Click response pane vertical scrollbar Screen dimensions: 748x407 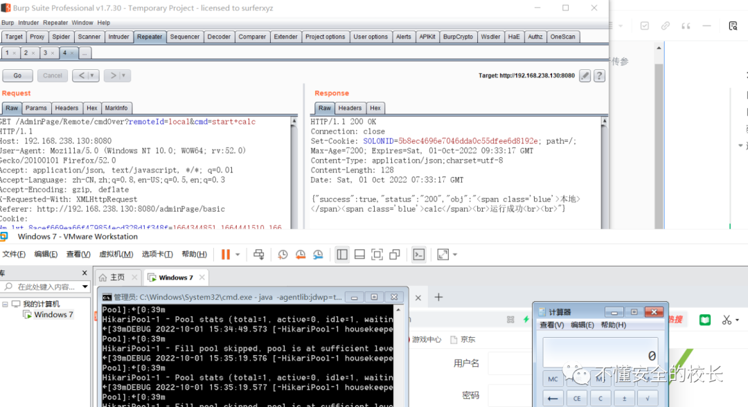click(605, 172)
